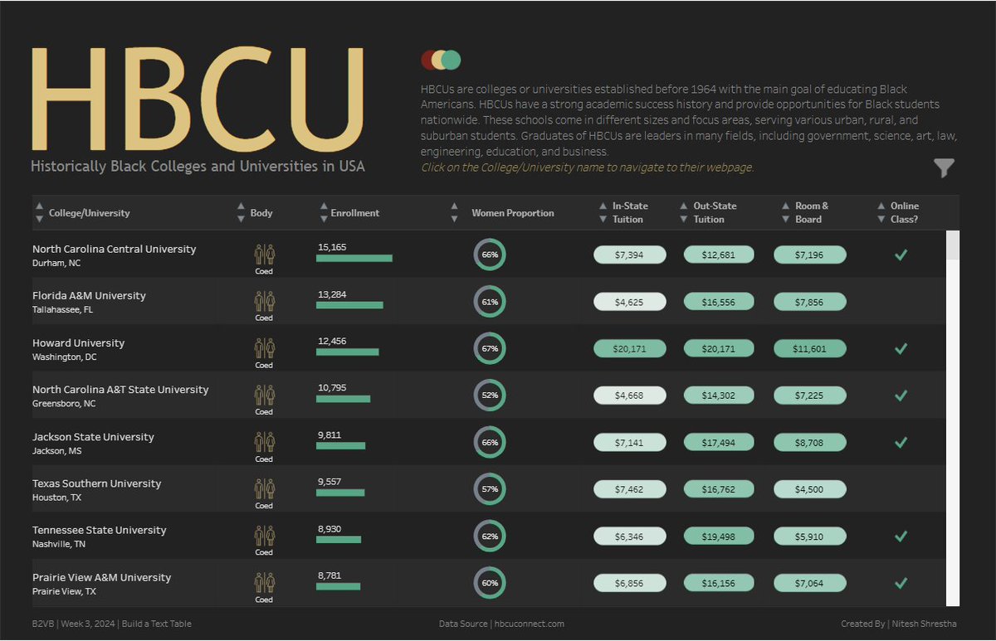This screenshot has height=641, width=996.
Task: Click Coed icon for North Carolina A&T State
Action: [x=264, y=394]
